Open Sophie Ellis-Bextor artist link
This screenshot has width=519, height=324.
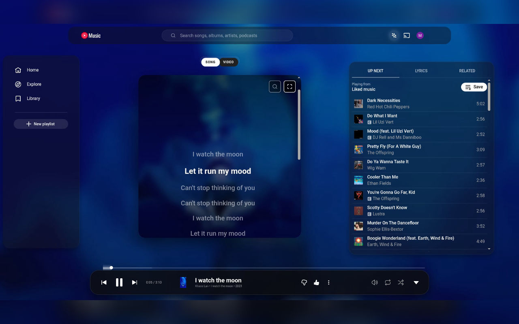(x=385, y=229)
